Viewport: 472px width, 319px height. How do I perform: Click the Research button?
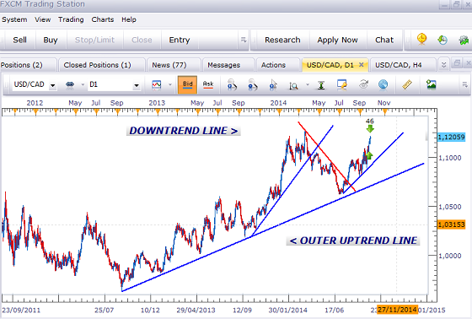click(x=282, y=40)
